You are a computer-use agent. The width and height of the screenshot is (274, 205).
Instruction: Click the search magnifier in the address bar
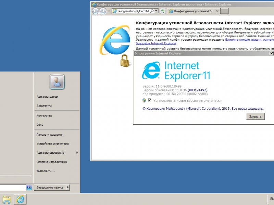152,11
